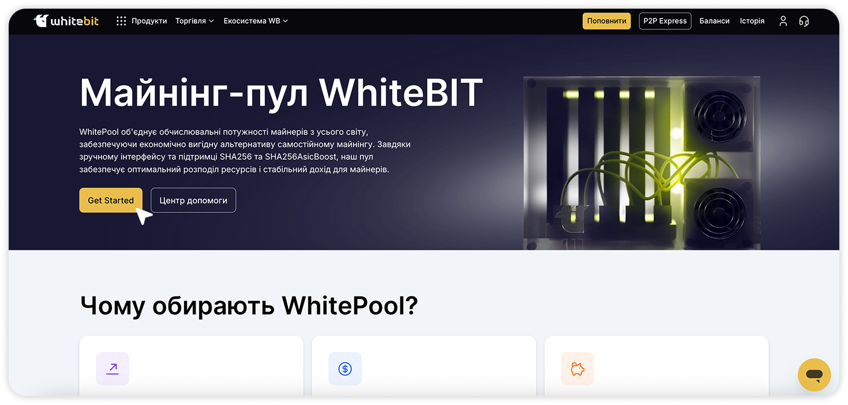The height and width of the screenshot is (405, 848).
Task: Open the products grid icon
Action: pyautogui.click(x=121, y=21)
